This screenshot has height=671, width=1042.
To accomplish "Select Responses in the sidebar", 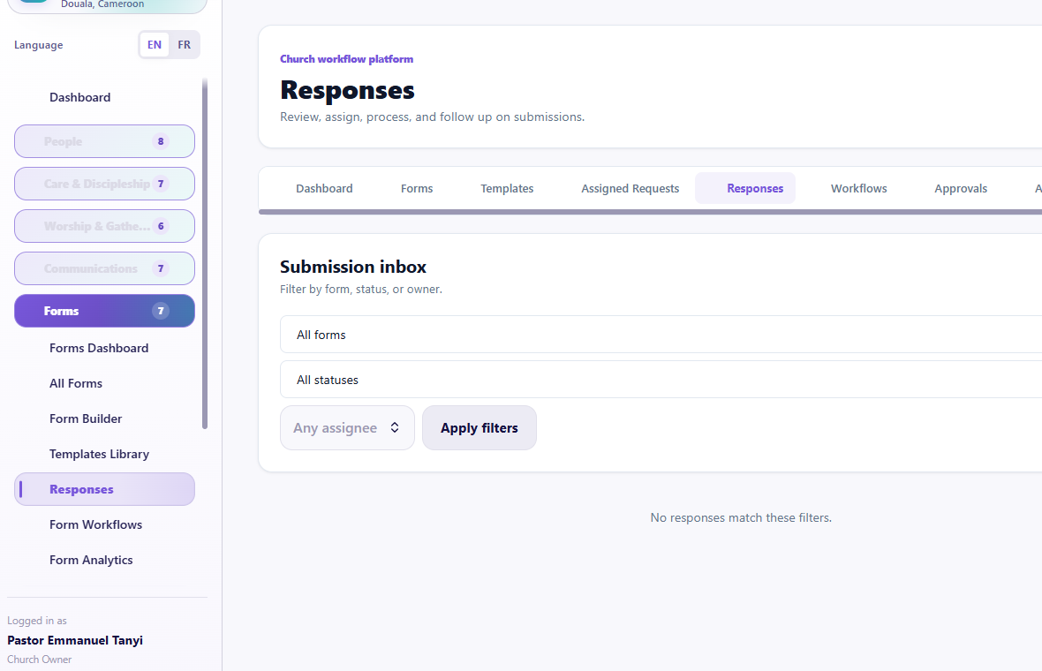I will tap(104, 489).
